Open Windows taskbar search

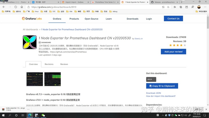[10, 115]
